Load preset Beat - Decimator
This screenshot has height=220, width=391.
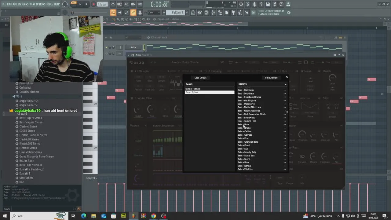(246, 90)
